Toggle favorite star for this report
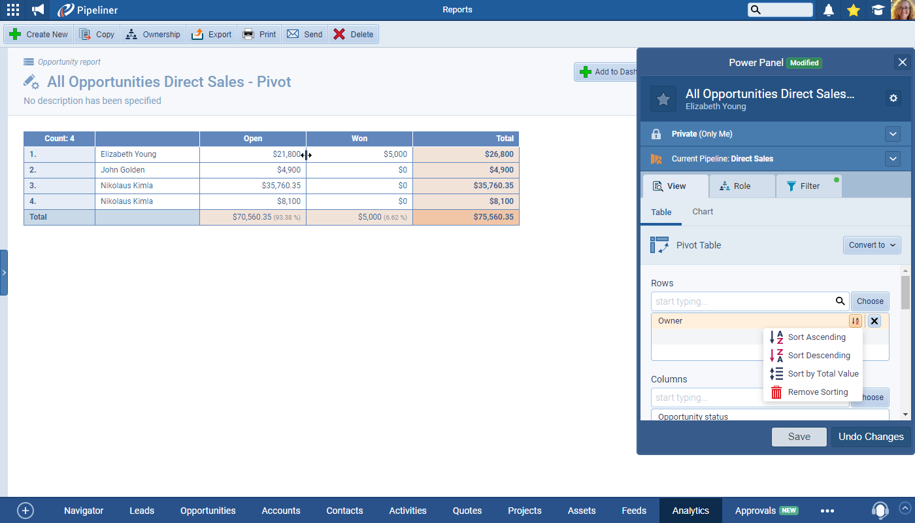This screenshot has height=523, width=915. pyautogui.click(x=663, y=99)
